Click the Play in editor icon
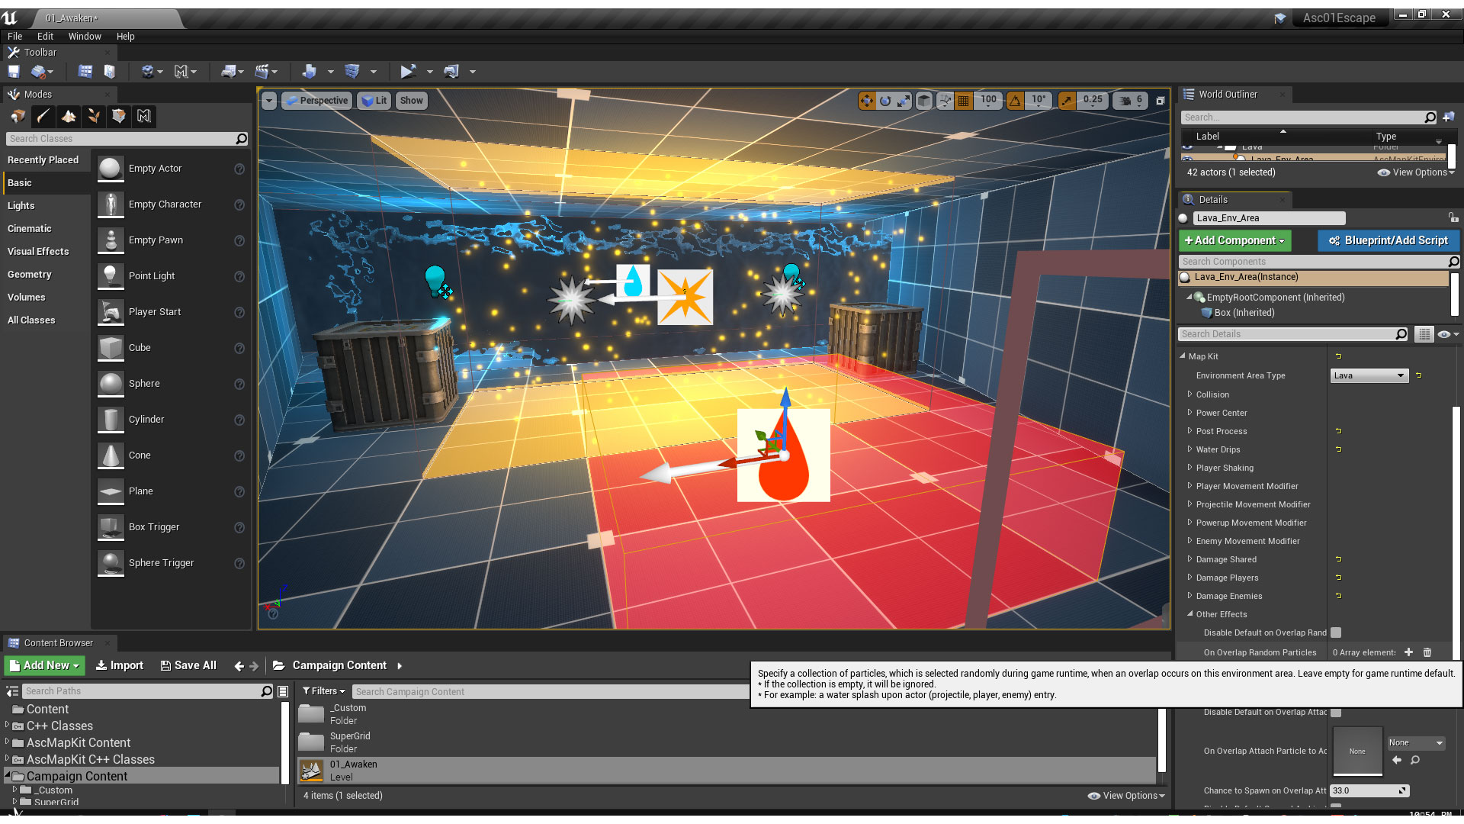 click(x=408, y=71)
